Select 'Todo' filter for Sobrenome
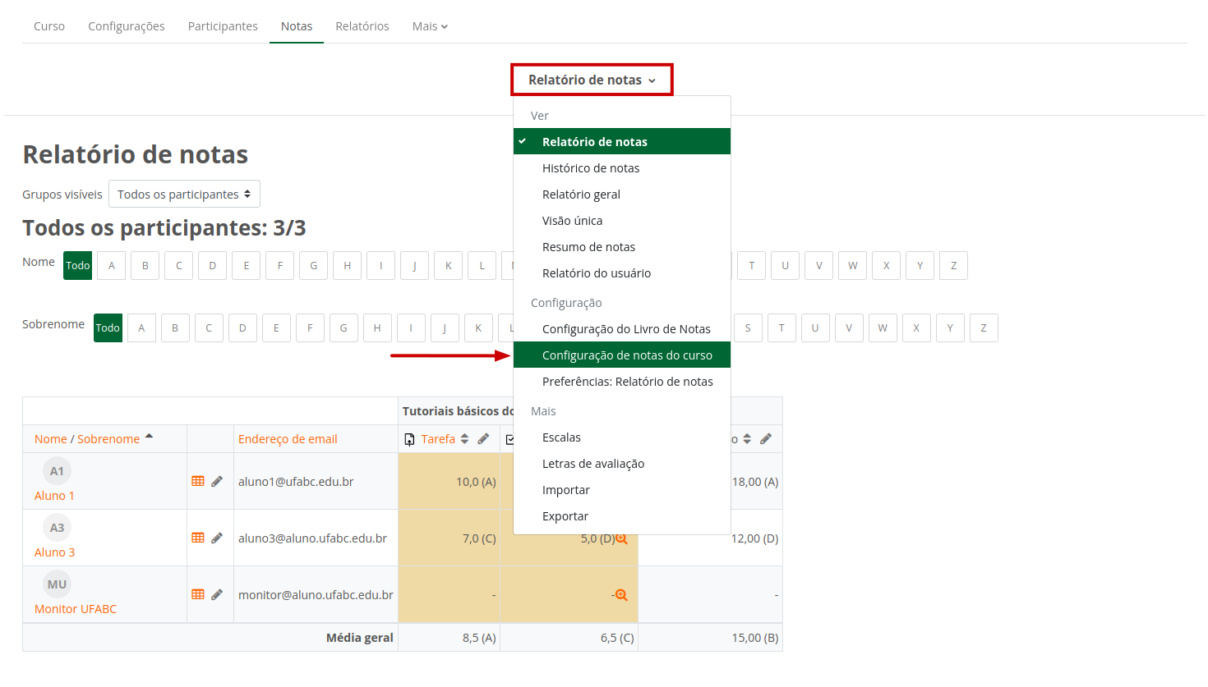 [108, 327]
